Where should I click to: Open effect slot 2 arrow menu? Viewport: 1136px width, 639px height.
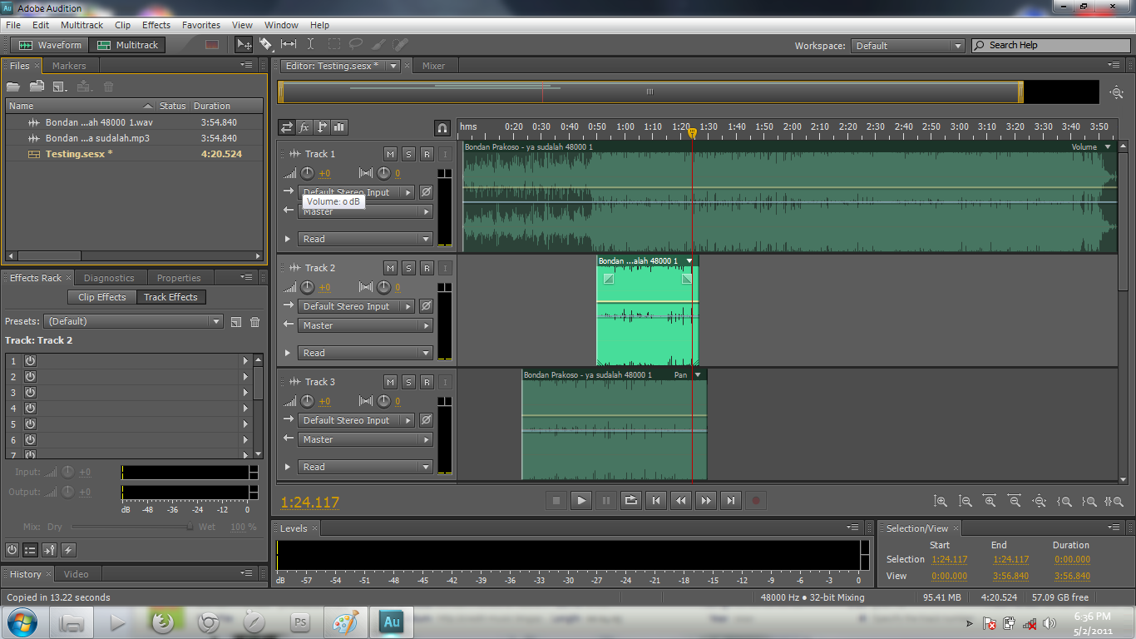point(245,377)
